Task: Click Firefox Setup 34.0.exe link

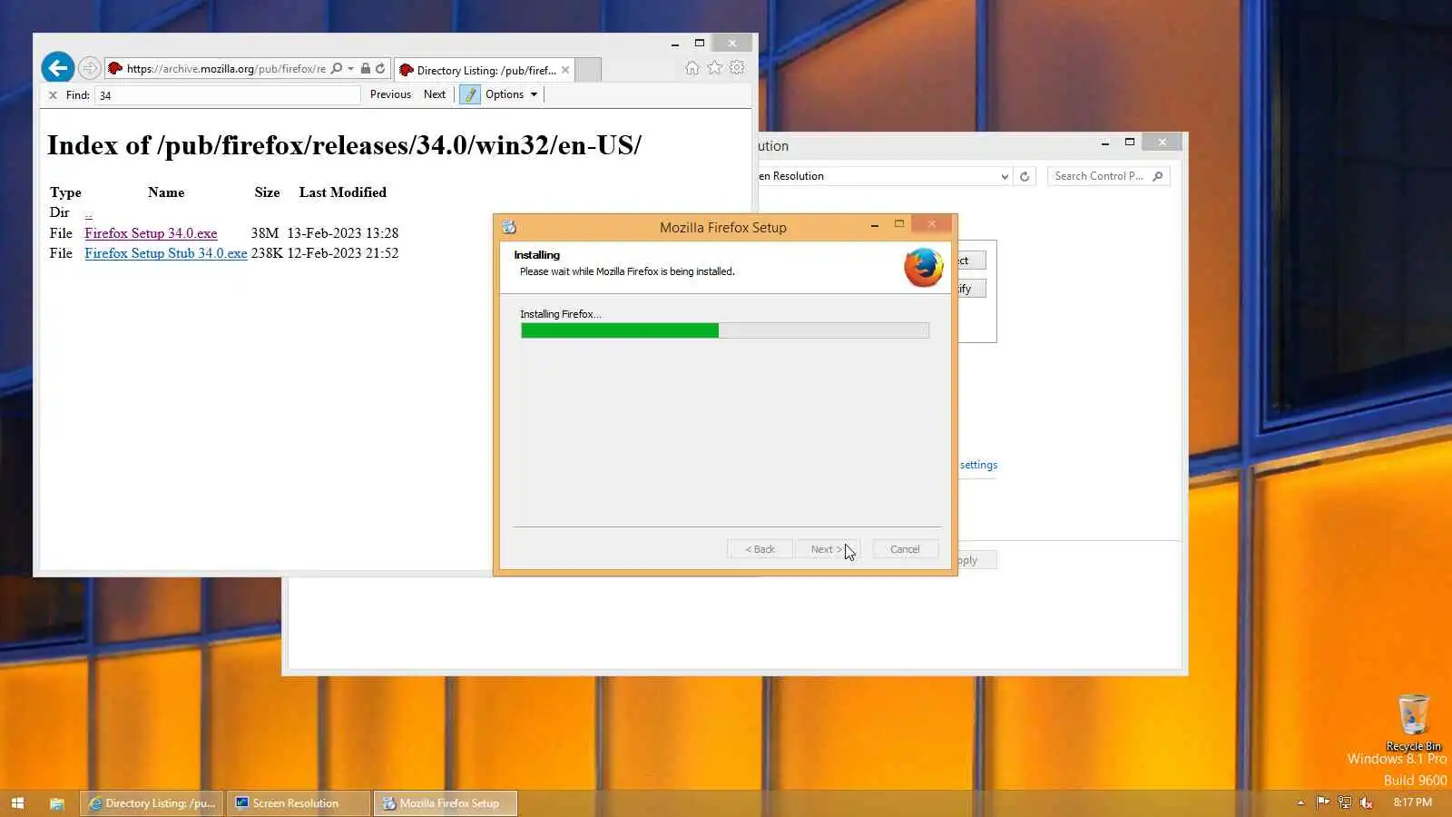Action: click(151, 233)
